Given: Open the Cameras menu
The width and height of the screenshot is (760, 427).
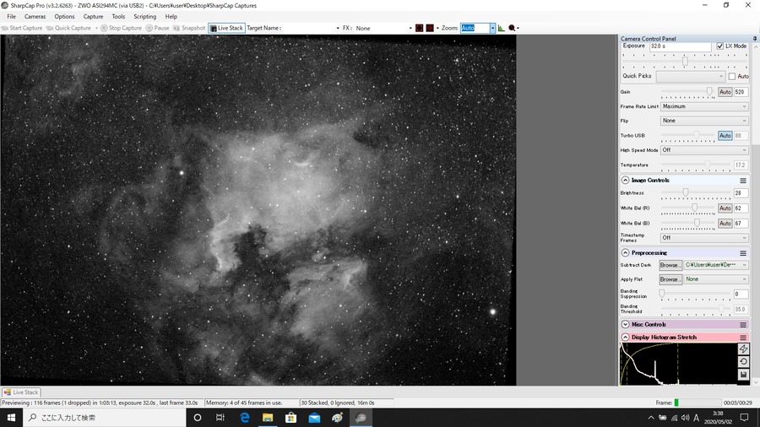Looking at the screenshot, I should (x=35, y=17).
